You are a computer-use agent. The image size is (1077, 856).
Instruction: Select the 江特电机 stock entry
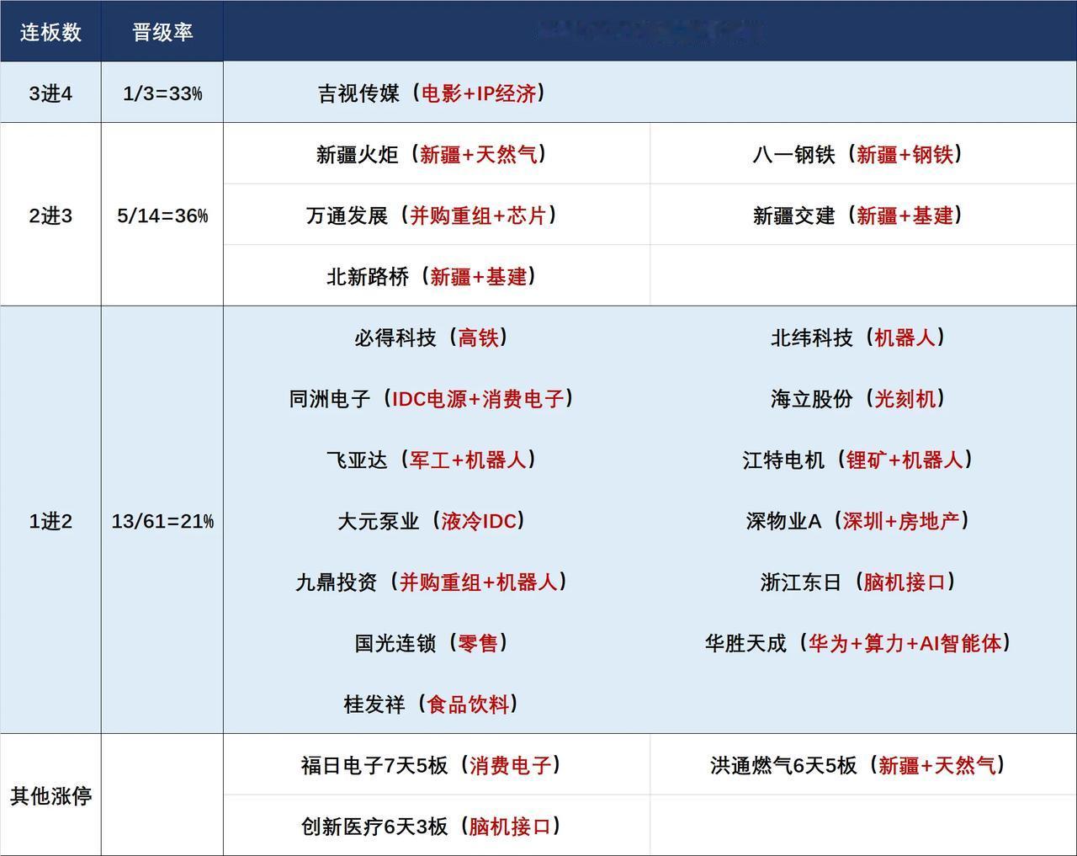(858, 460)
